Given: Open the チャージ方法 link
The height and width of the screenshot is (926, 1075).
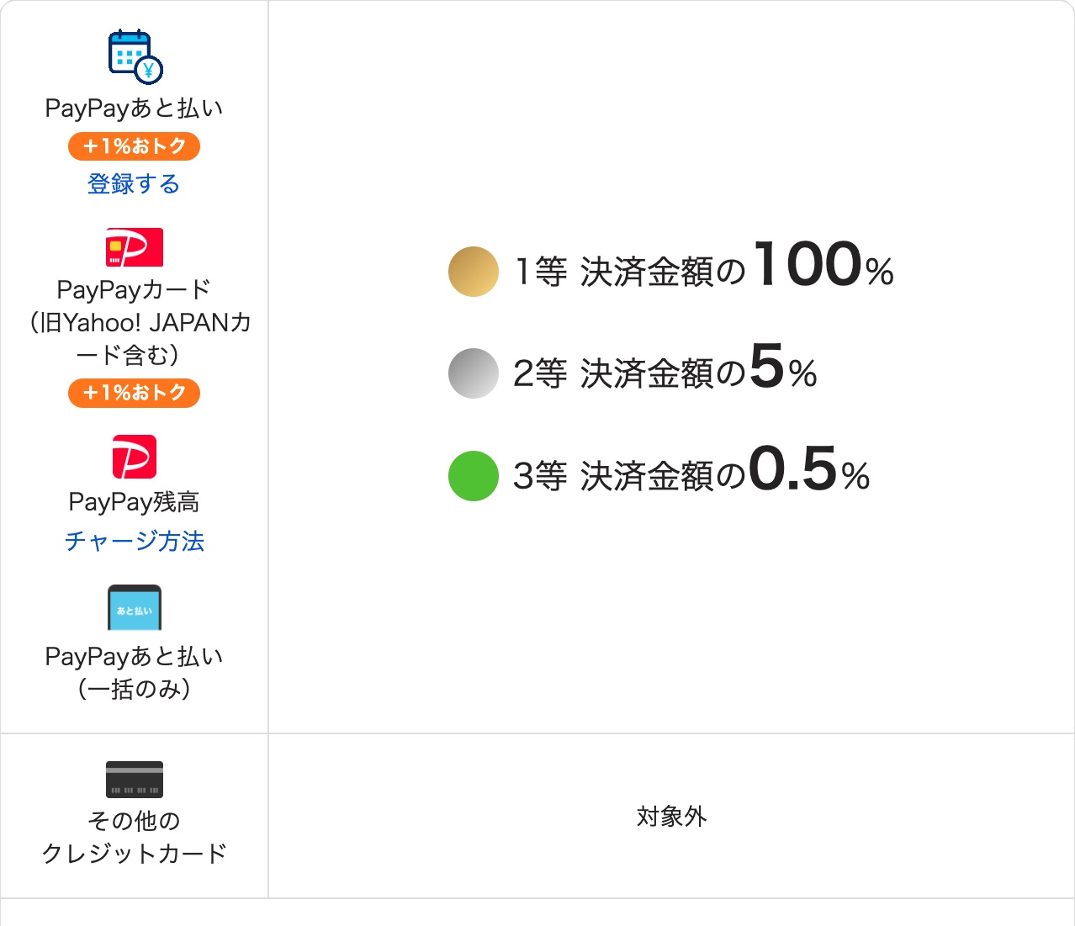Looking at the screenshot, I should (135, 541).
